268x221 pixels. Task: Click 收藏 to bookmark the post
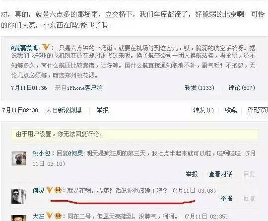(231, 110)
